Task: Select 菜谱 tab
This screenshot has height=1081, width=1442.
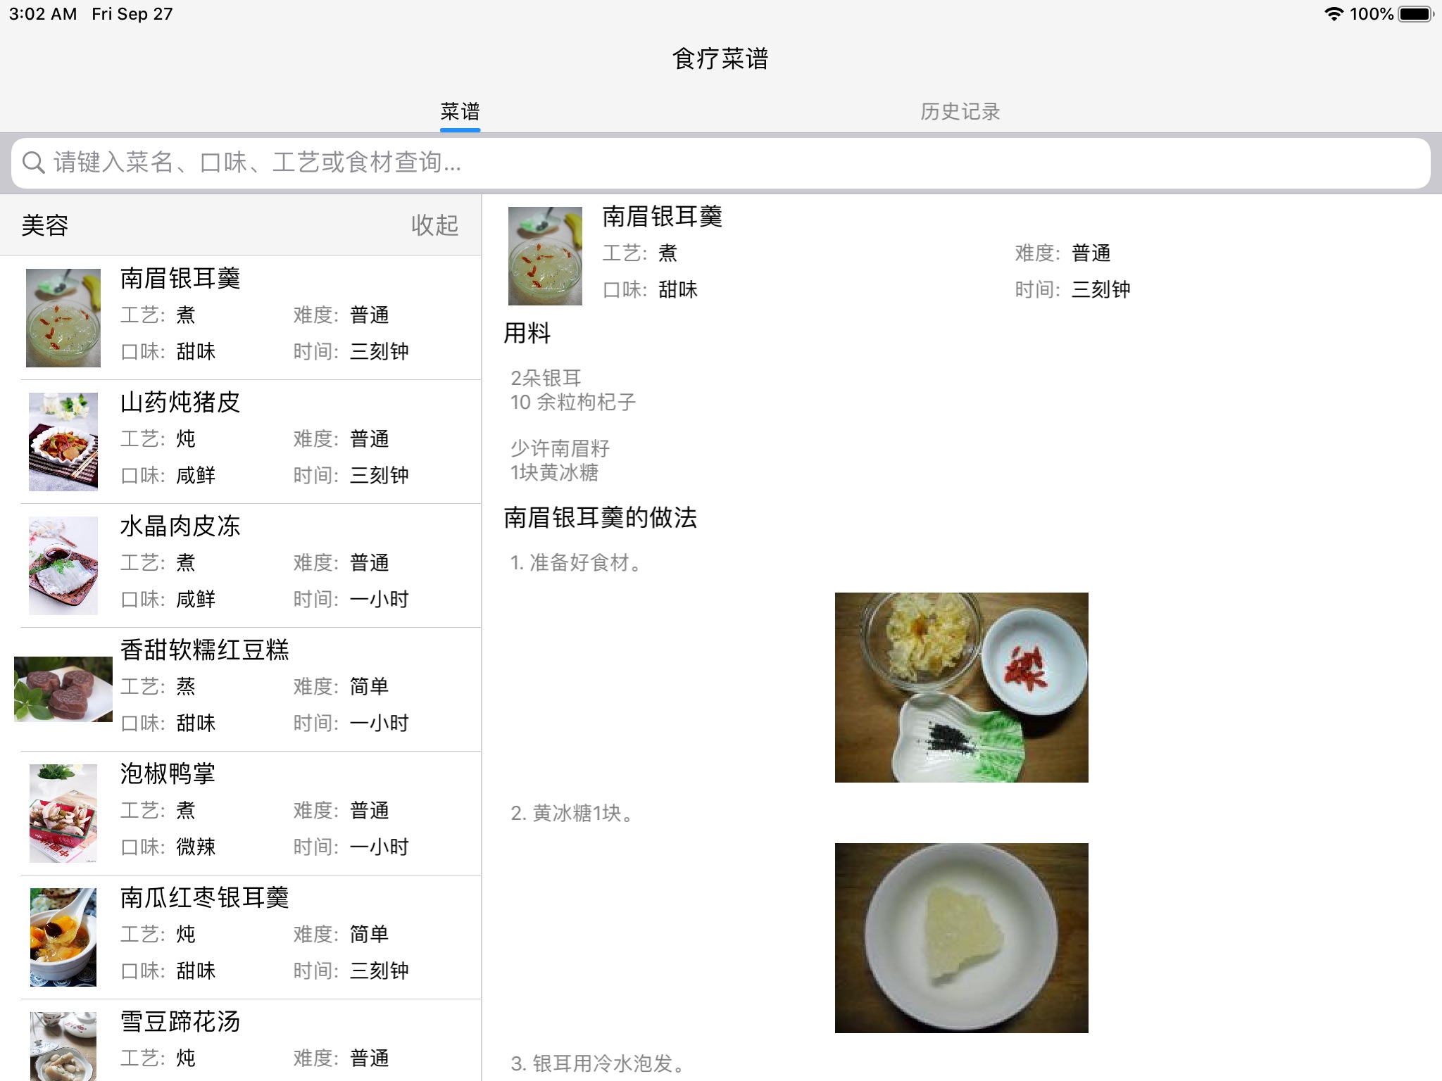Action: 458,110
